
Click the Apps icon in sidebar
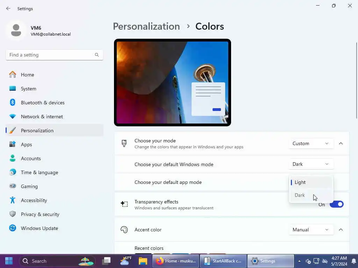click(x=13, y=144)
